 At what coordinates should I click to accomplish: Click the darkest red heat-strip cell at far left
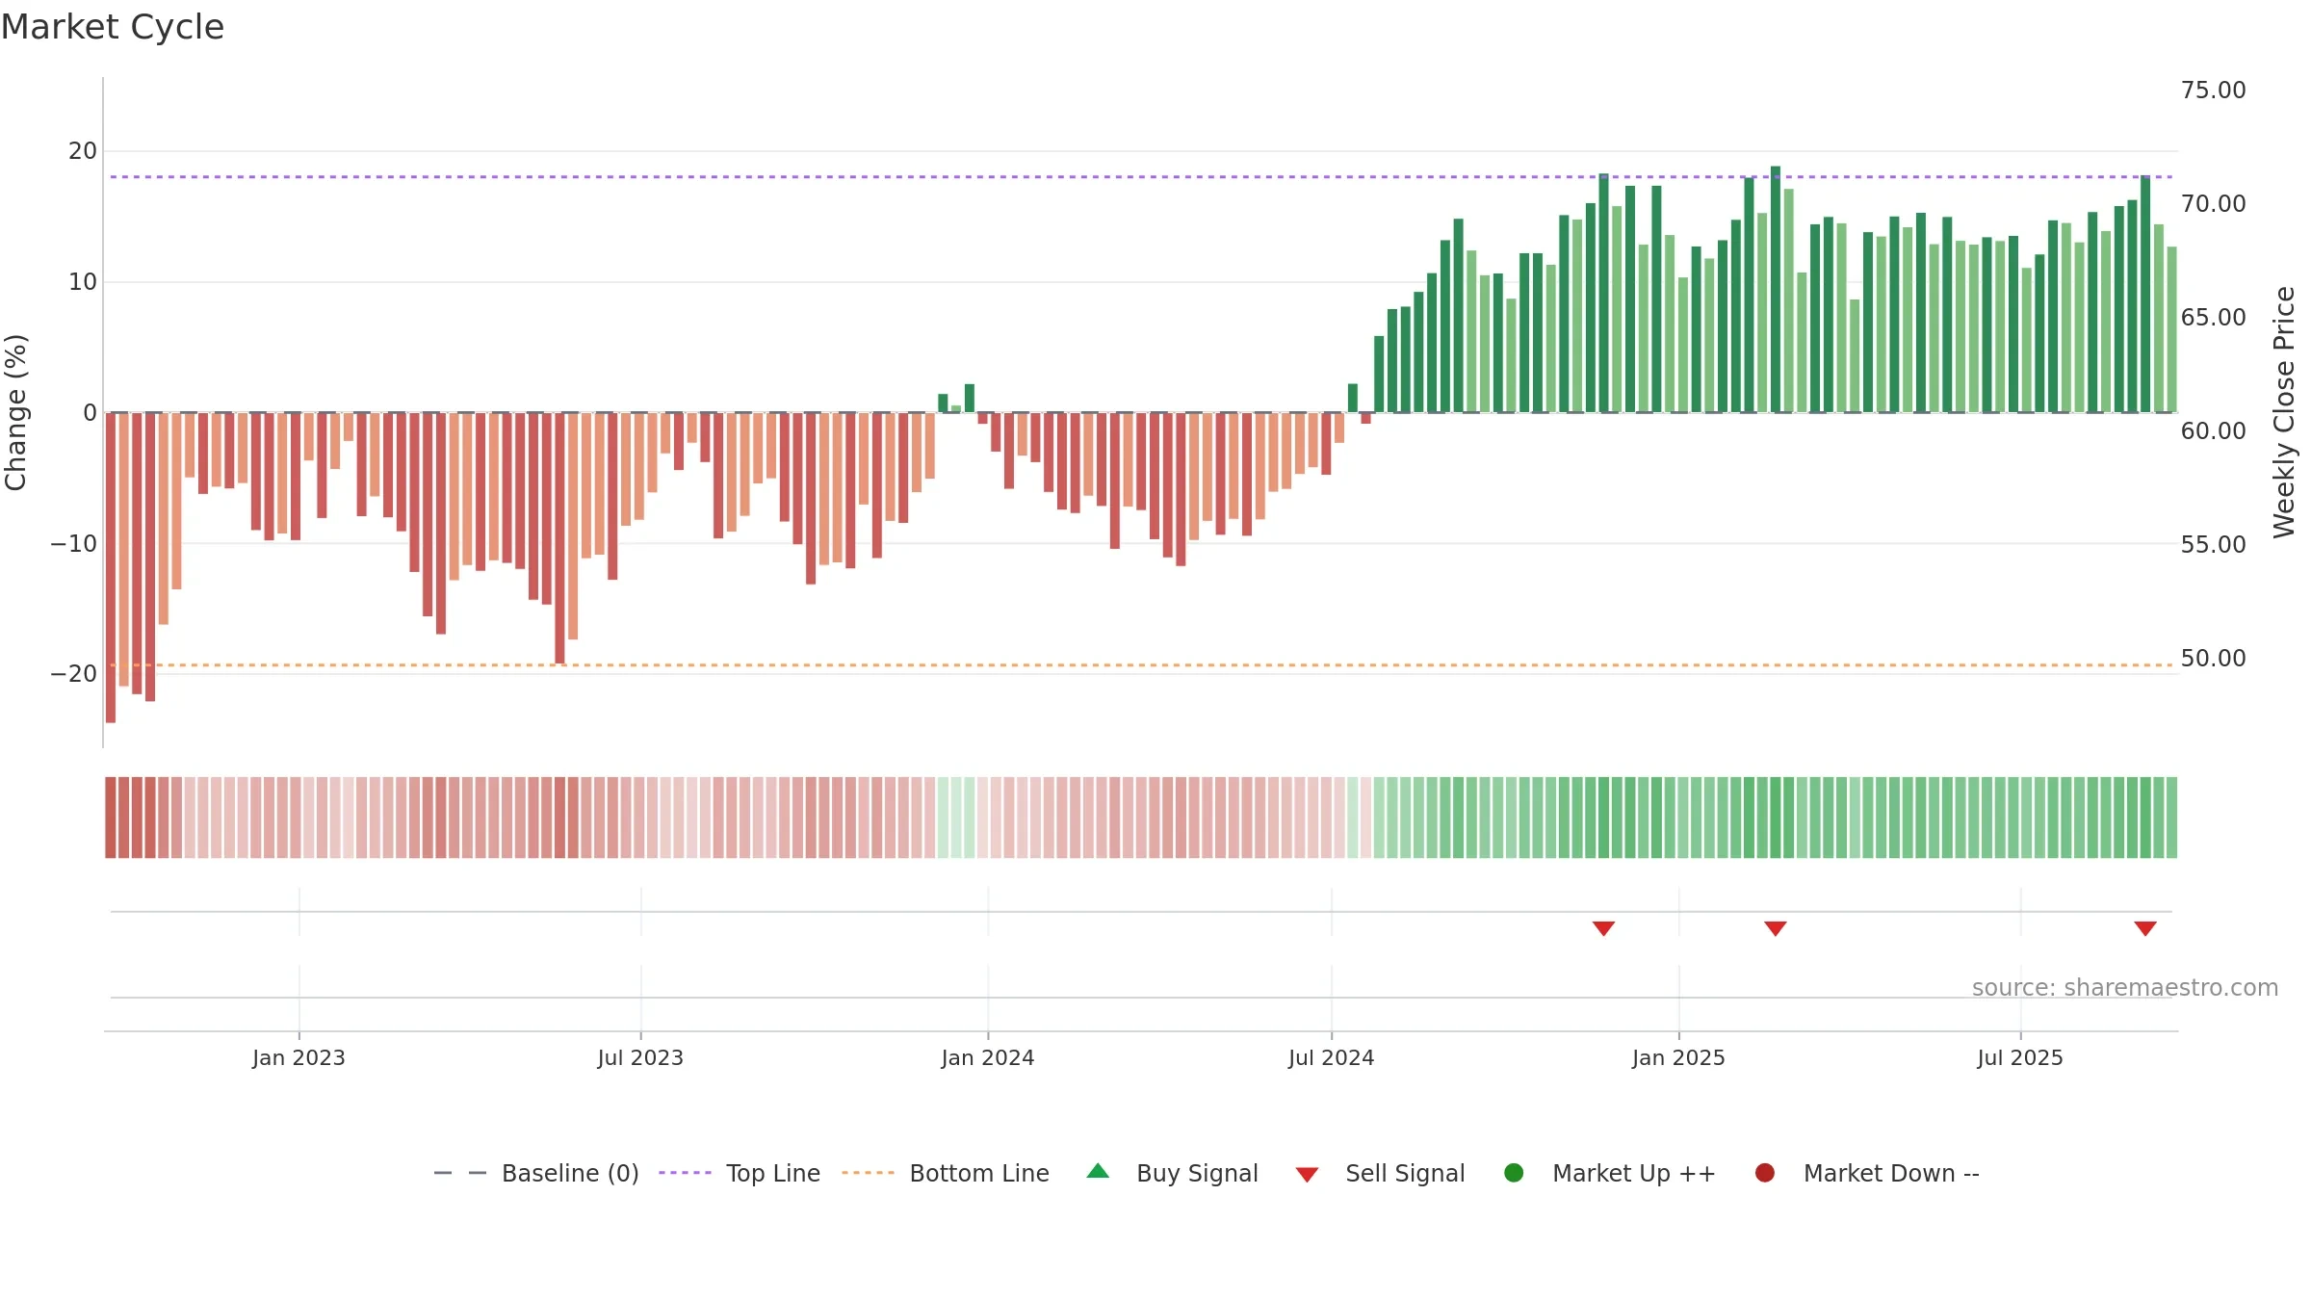(x=111, y=818)
